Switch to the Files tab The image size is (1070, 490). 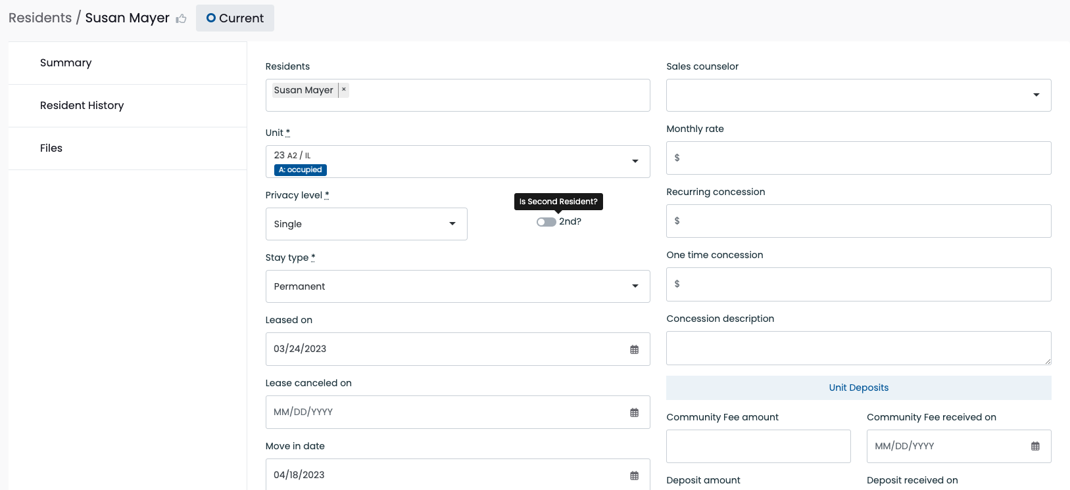(x=128, y=148)
